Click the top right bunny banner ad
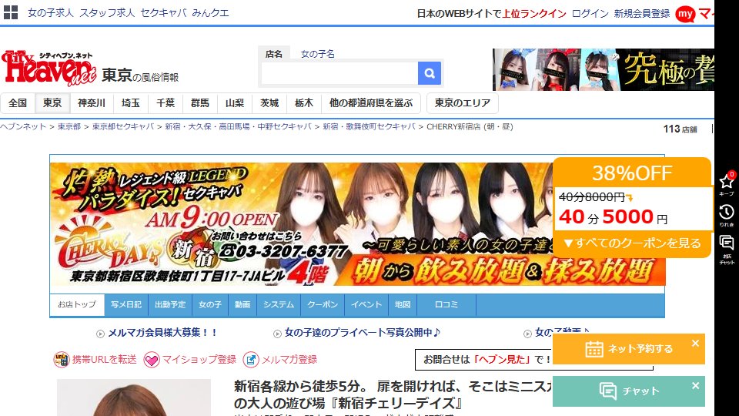The image size is (739, 416). (604, 70)
